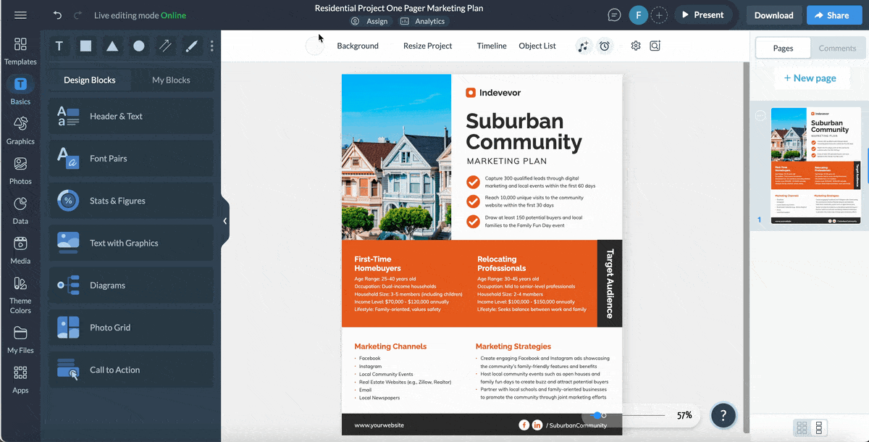This screenshot has width=869, height=442.
Task: Pick the circle shape tool
Action: 138,46
